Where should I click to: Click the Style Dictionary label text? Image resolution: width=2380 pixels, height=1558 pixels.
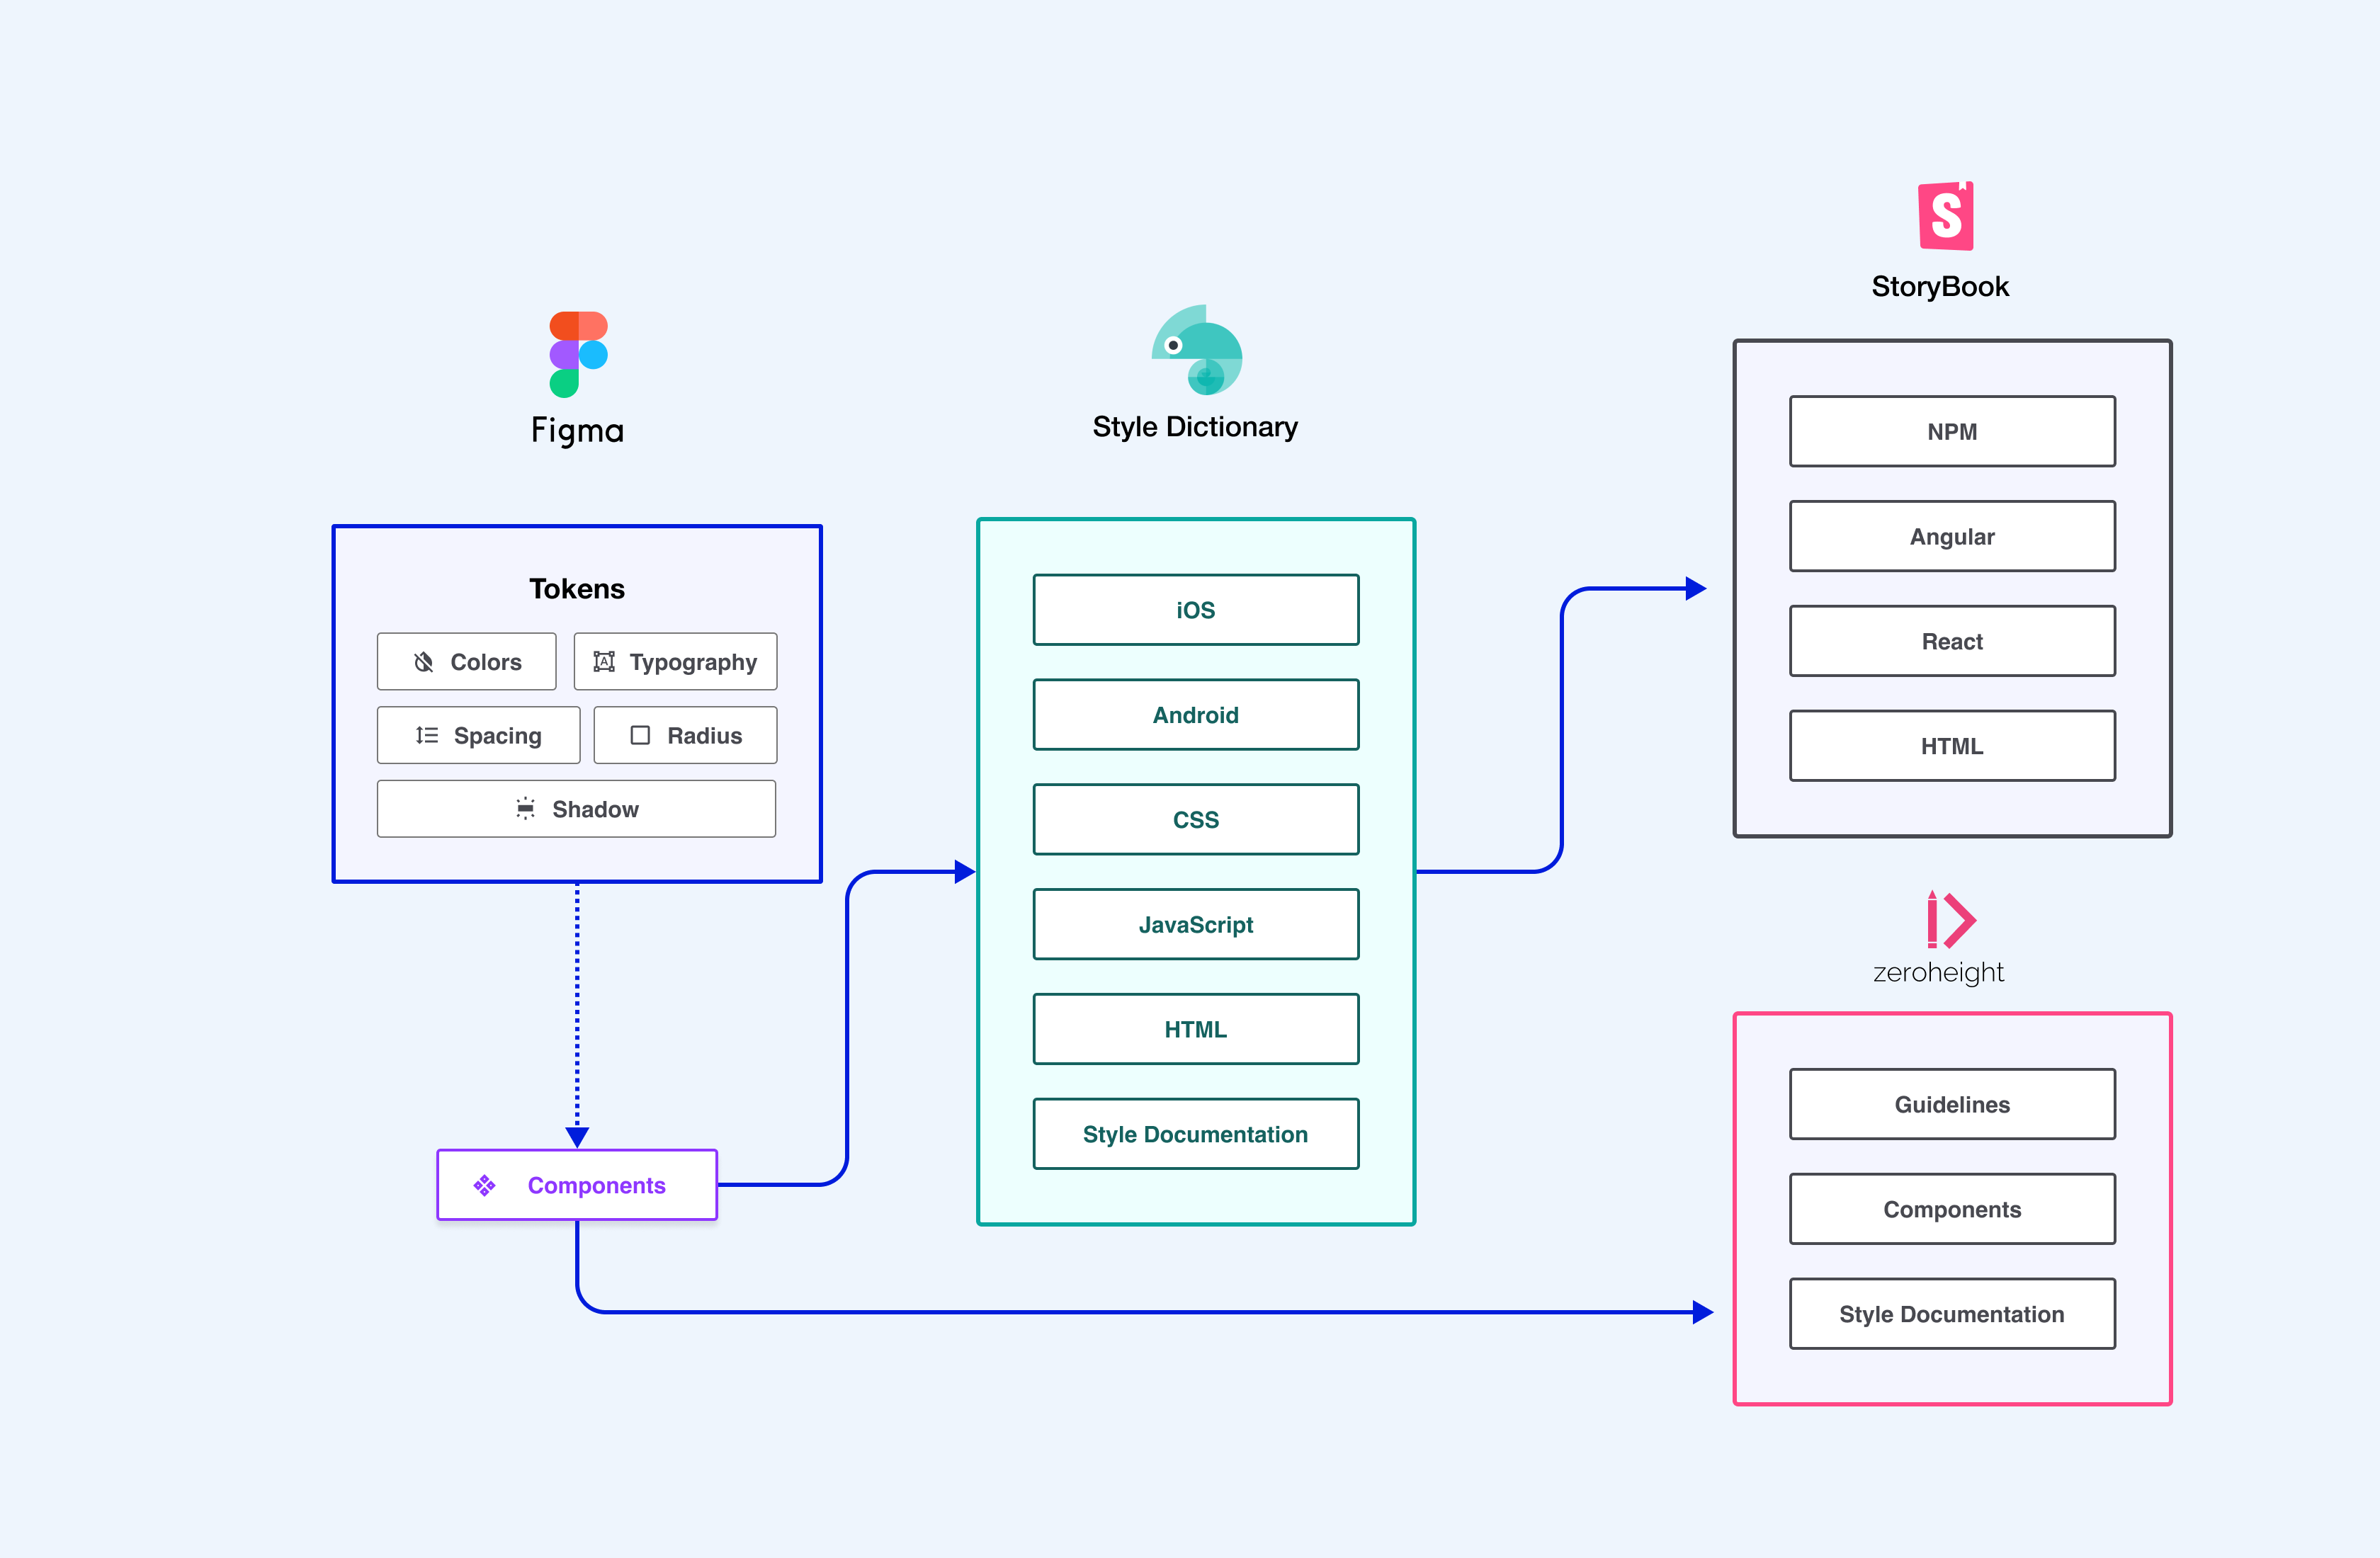(1195, 427)
